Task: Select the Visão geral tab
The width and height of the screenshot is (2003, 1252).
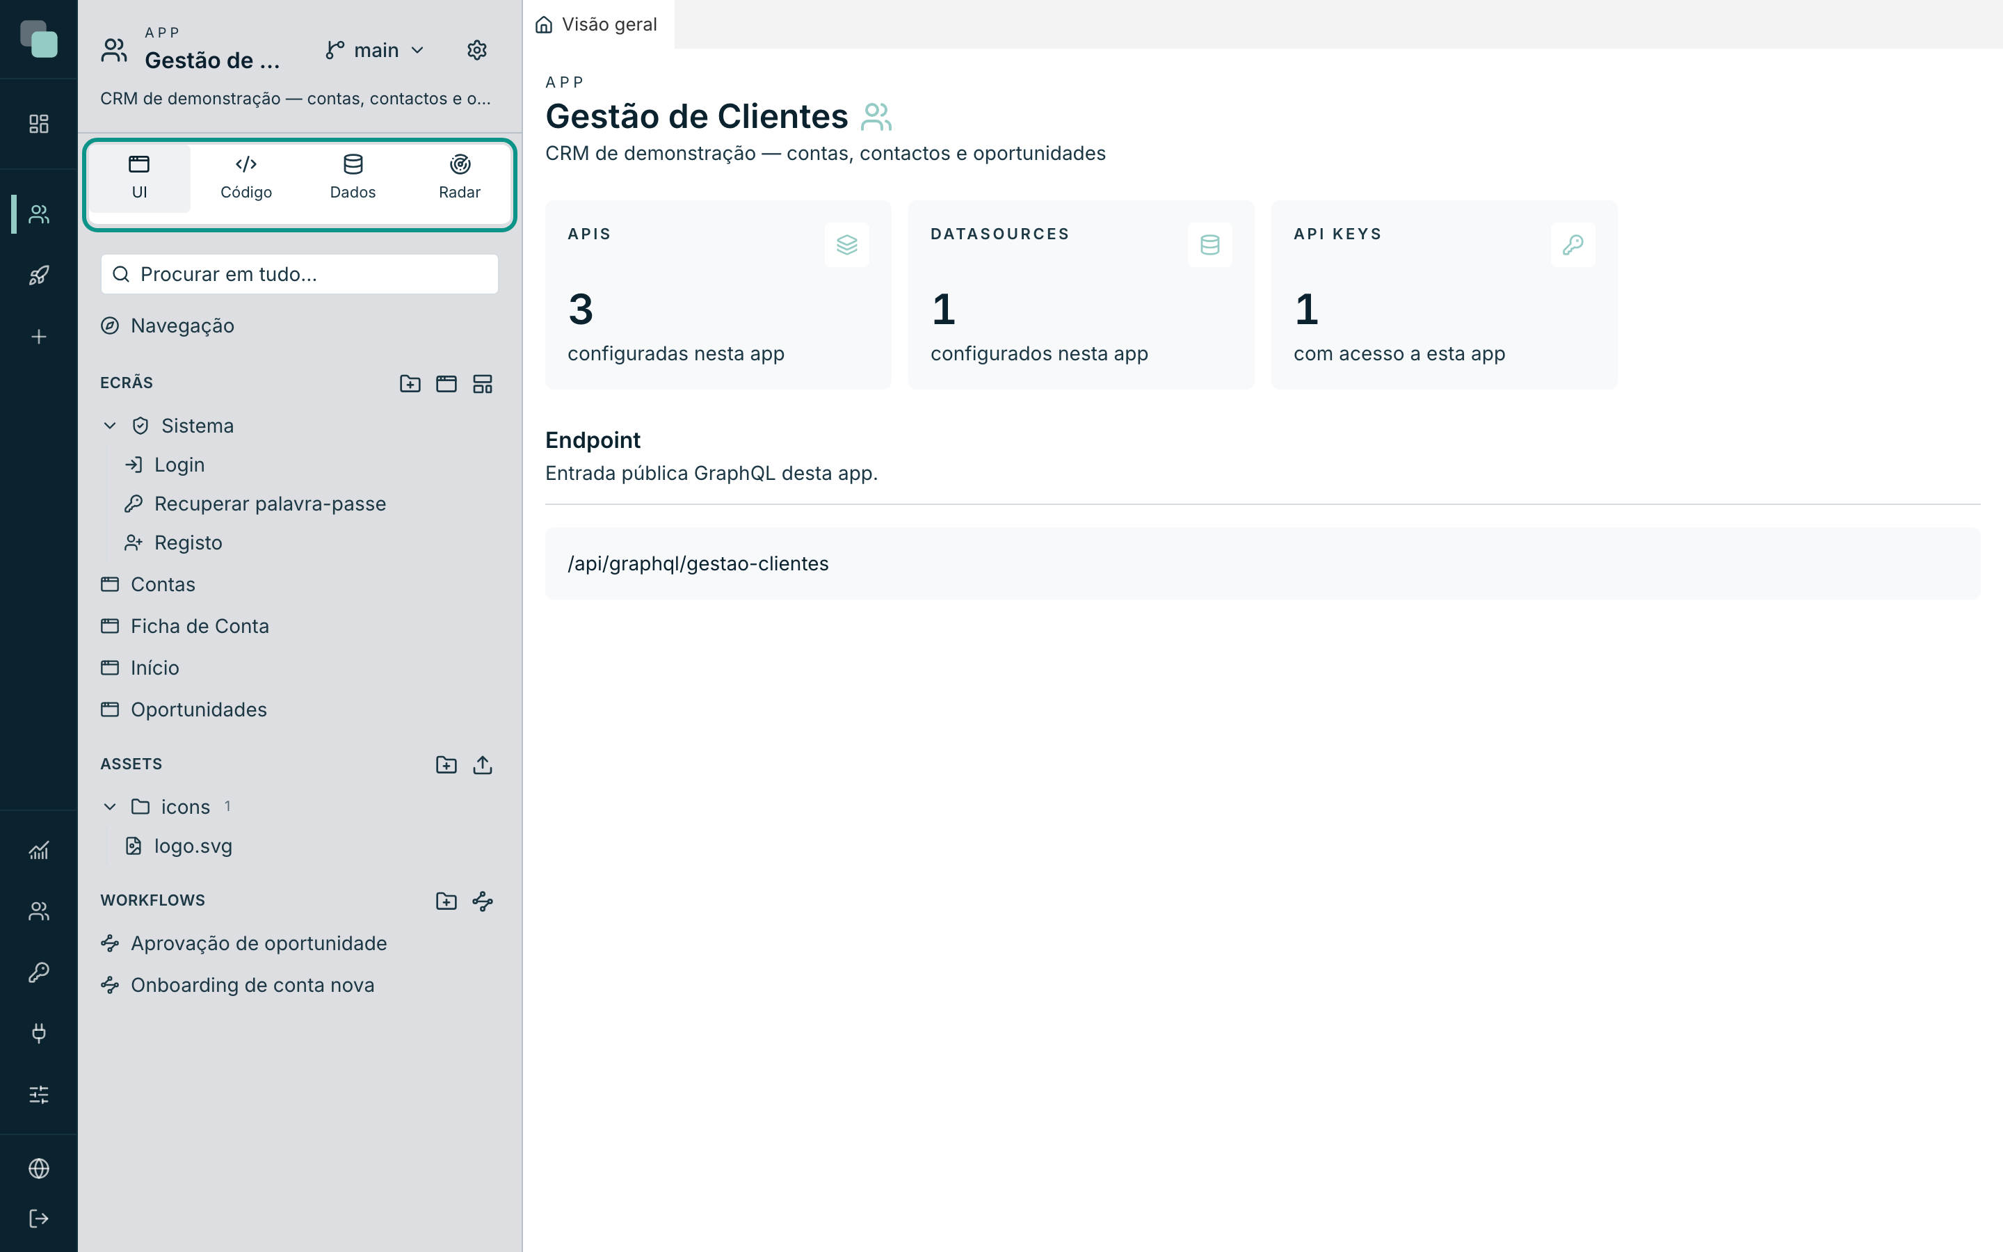Action: 597,25
